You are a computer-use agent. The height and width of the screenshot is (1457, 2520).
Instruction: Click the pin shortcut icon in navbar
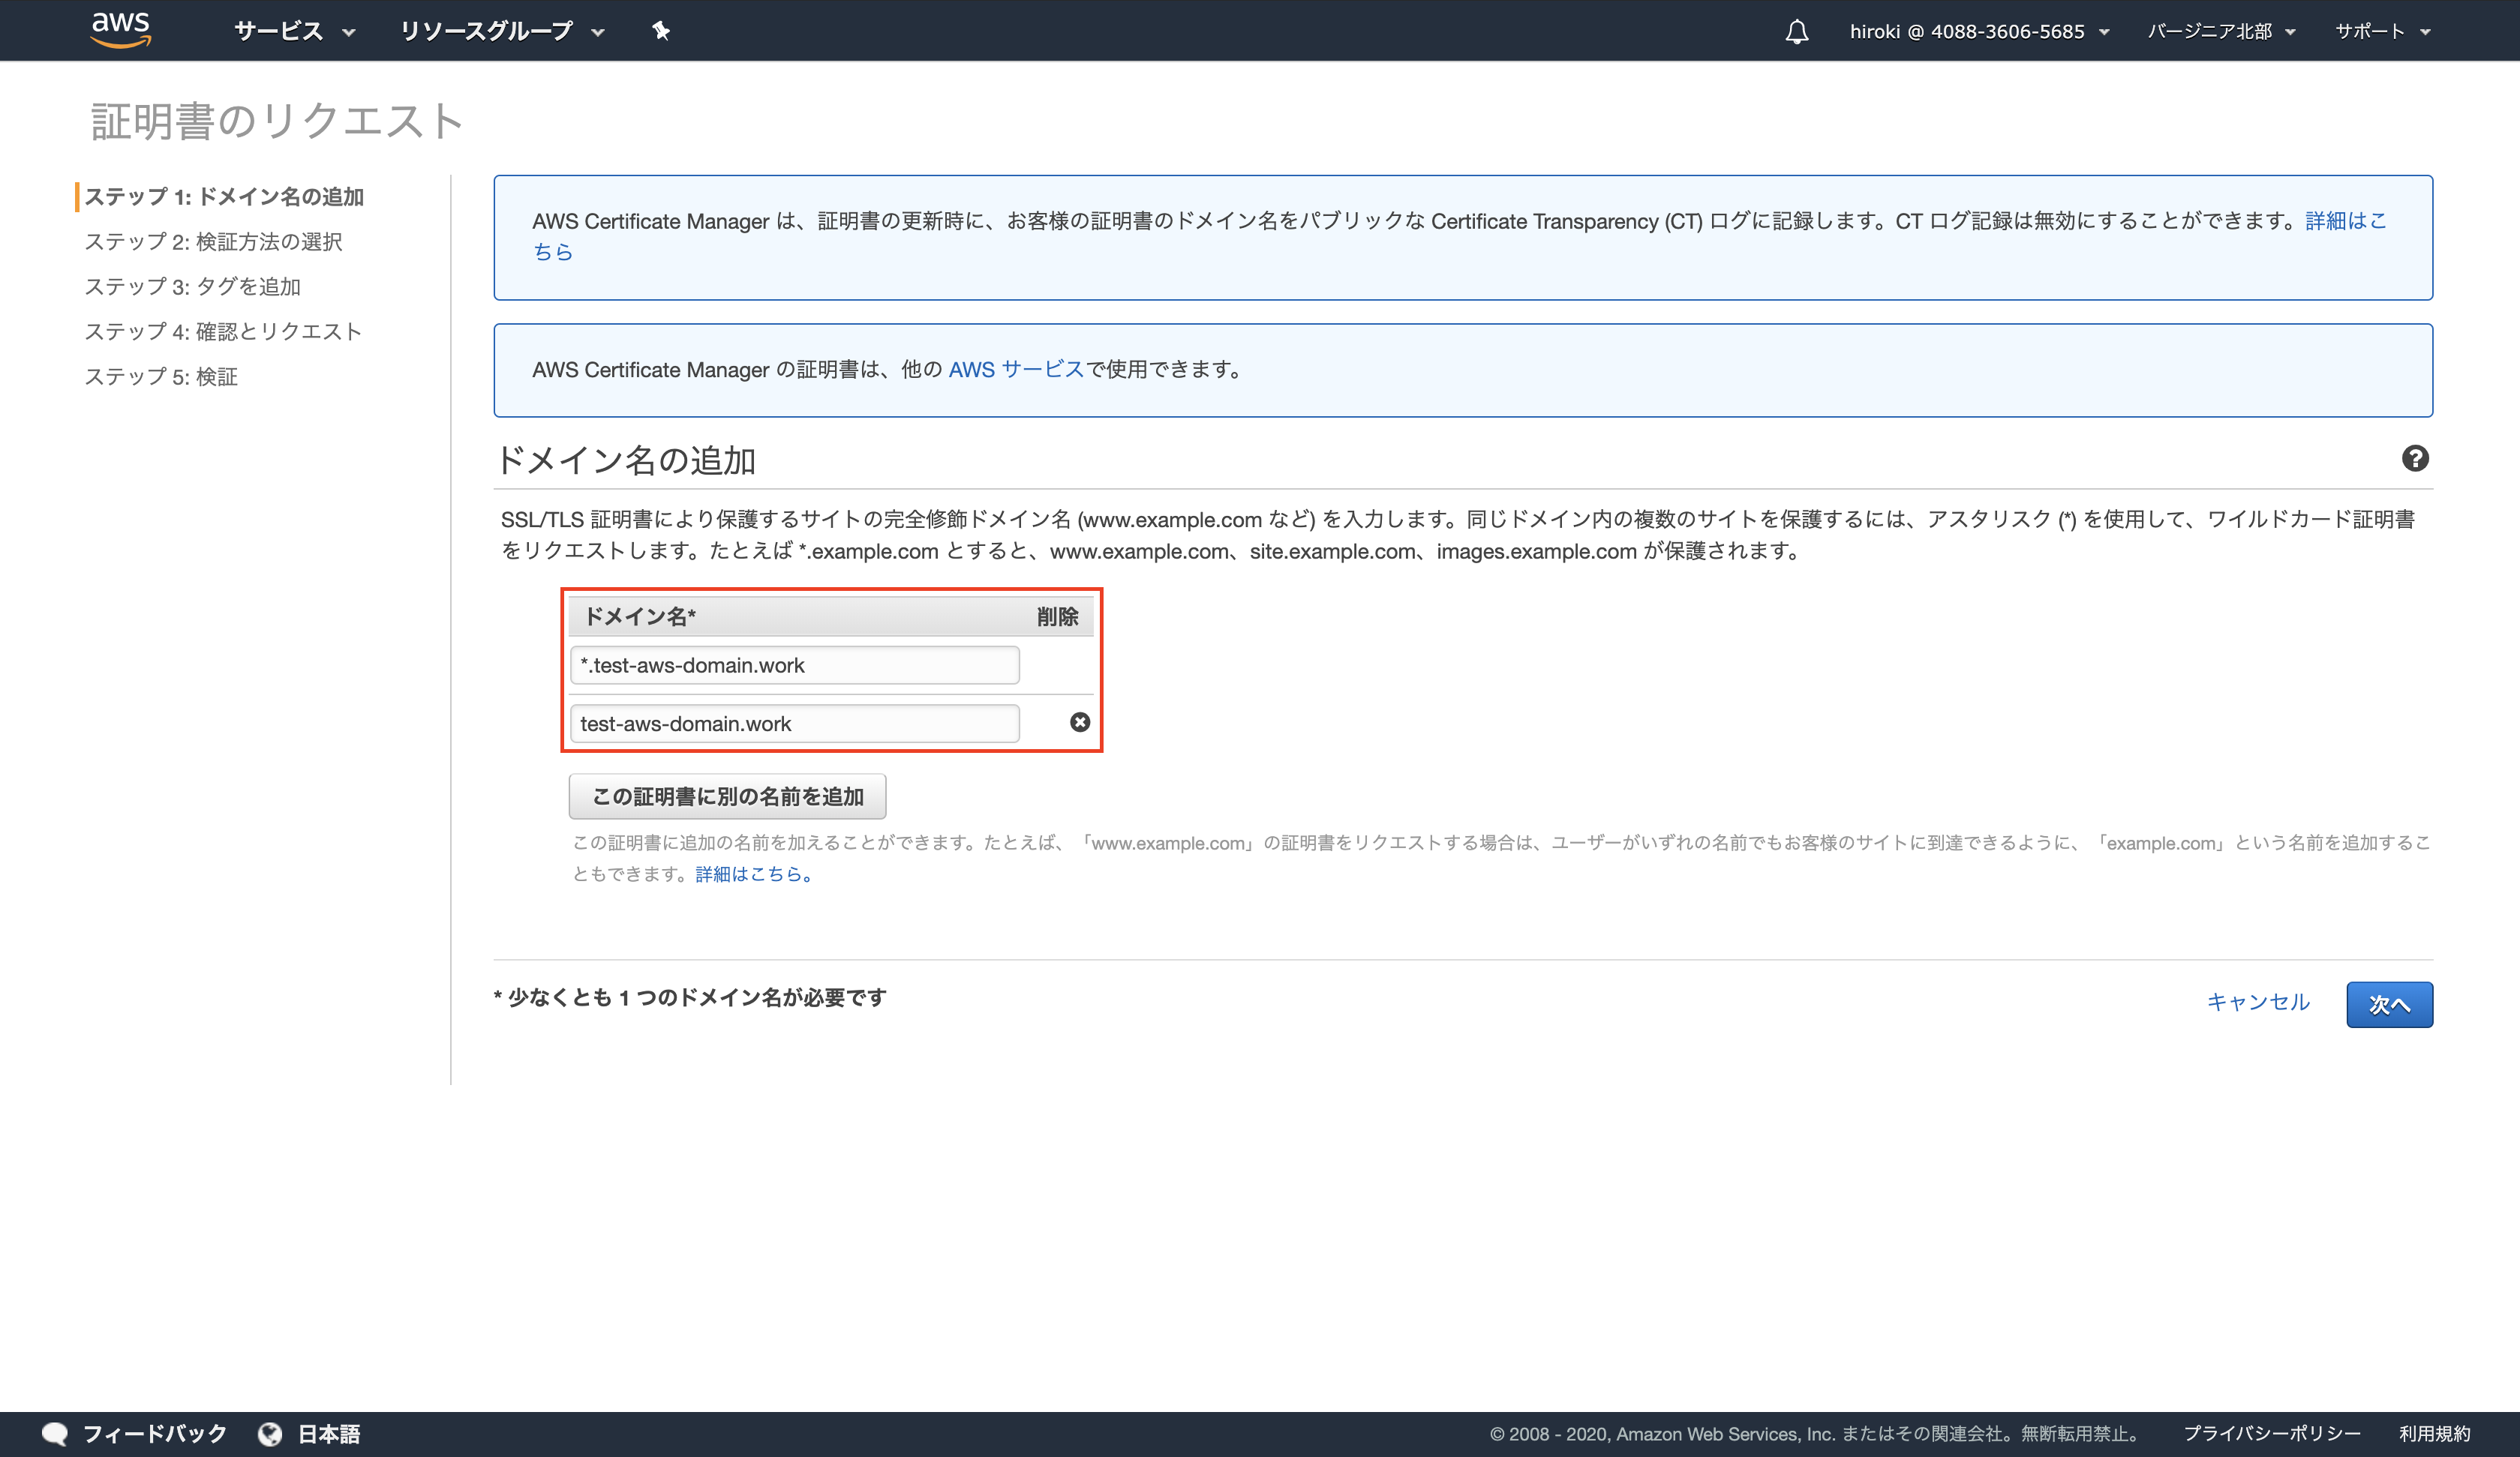[660, 31]
